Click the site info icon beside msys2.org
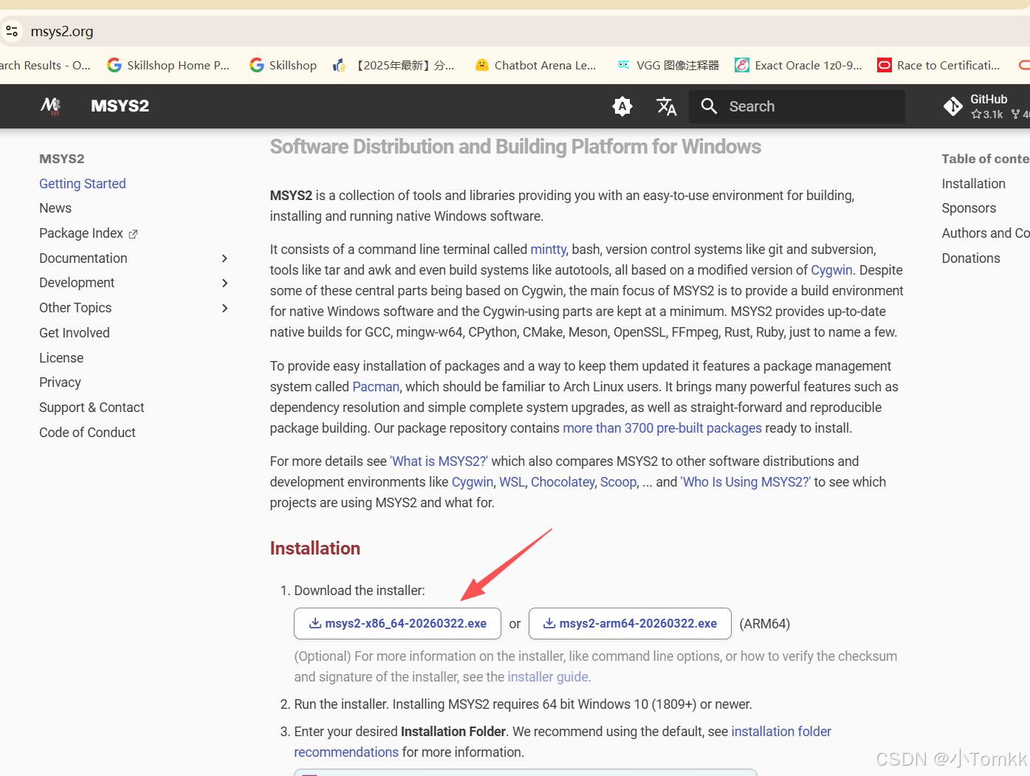The width and height of the screenshot is (1030, 776). (x=12, y=31)
